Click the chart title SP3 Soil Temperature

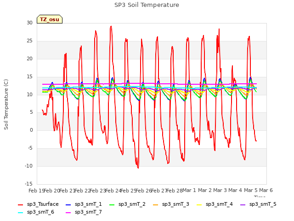click(x=147, y=5)
